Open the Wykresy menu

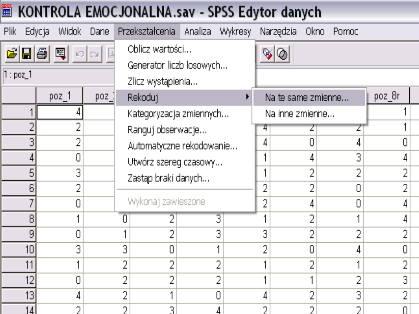(235, 31)
